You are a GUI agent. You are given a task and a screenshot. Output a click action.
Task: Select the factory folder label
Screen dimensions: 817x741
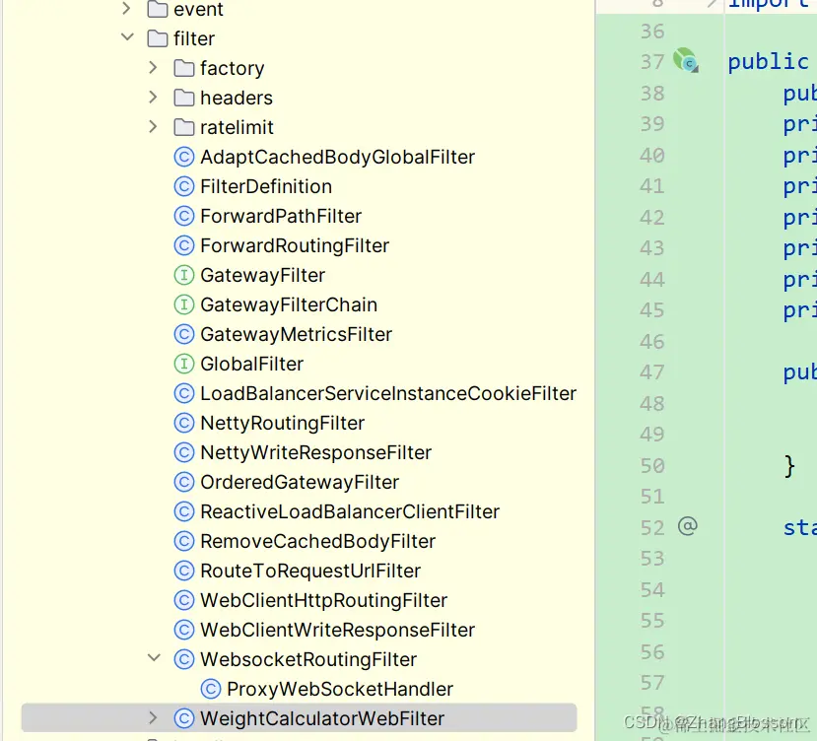232,68
